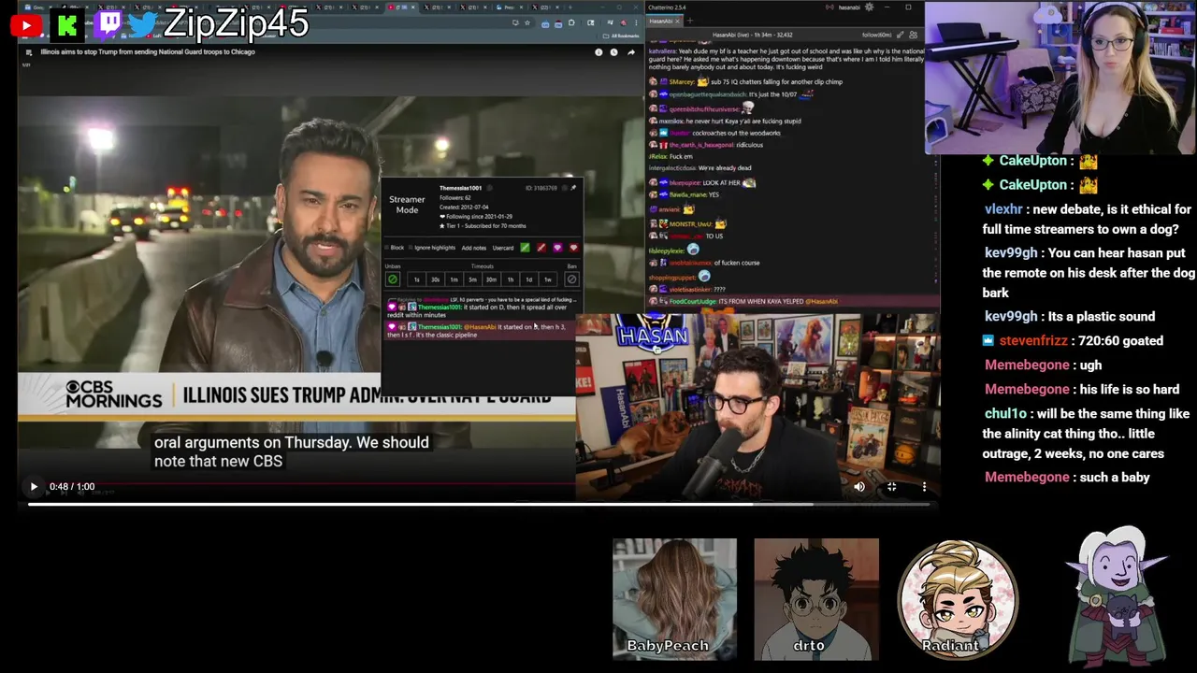Click the BabyPeach avatar thumbnail

click(674, 599)
